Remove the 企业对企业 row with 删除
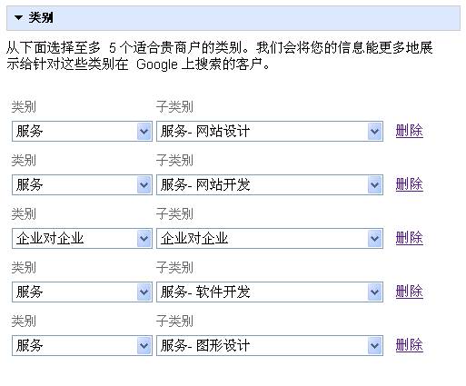 coord(410,238)
